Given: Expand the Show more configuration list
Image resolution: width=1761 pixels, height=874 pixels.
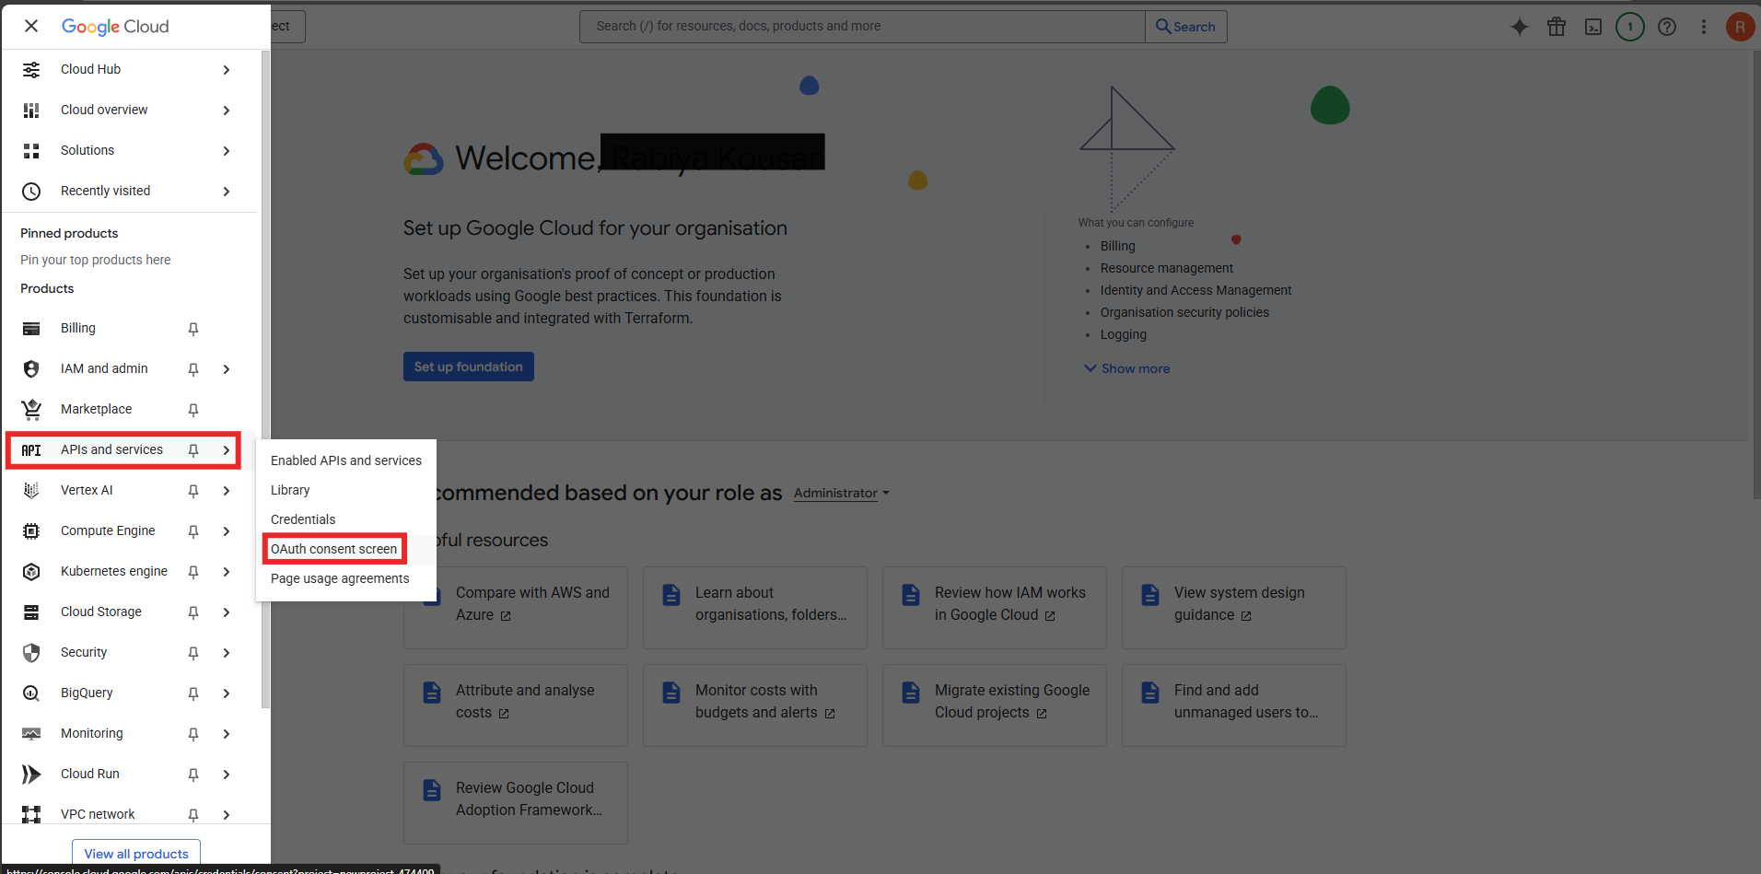Looking at the screenshot, I should (1126, 368).
